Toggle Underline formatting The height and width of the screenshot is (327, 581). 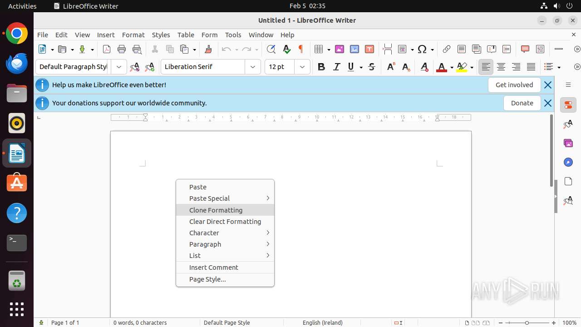[x=351, y=67]
